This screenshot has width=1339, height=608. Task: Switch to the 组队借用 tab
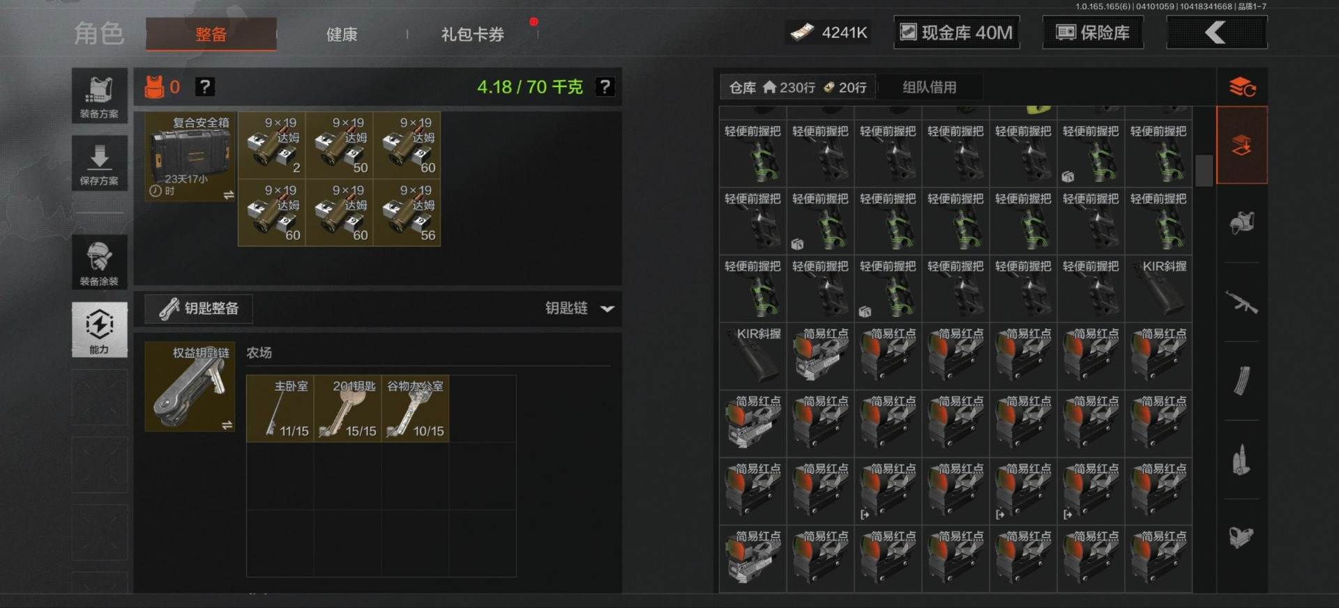930,87
